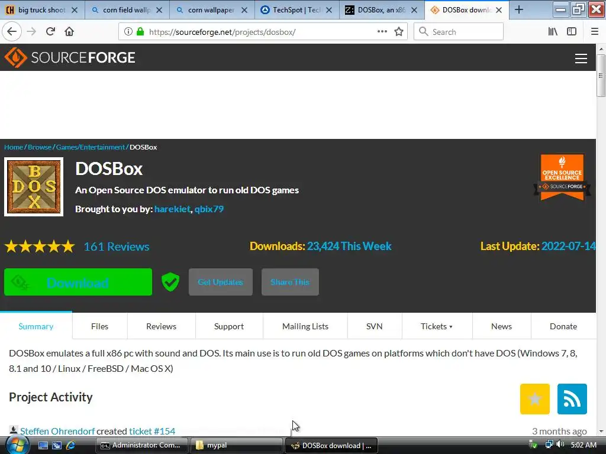Open page actions three-dots menu

[x=382, y=32]
